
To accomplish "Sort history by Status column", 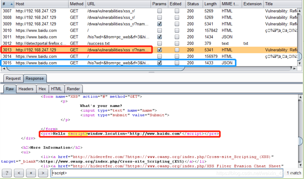I will (194, 4).
